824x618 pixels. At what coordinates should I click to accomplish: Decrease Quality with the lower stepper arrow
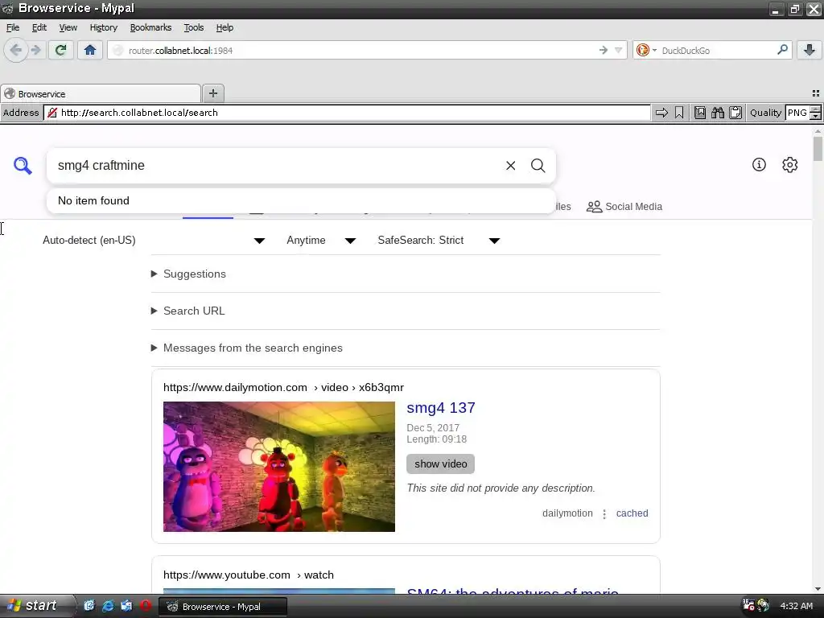[816, 116]
